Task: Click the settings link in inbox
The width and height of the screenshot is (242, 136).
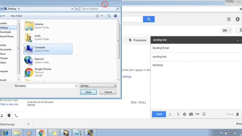Action: 127,77
